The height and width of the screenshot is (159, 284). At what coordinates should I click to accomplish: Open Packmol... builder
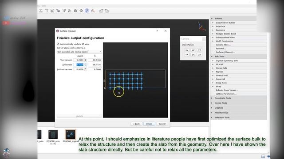point(221,49)
